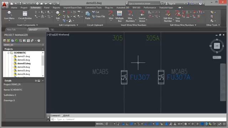Click the FU307 fuse tag text
The width and height of the screenshot is (228, 128).
click(x=140, y=78)
